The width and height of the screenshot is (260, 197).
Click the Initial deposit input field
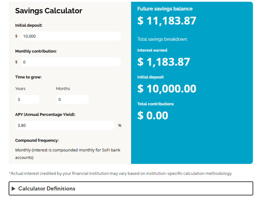click(71, 36)
